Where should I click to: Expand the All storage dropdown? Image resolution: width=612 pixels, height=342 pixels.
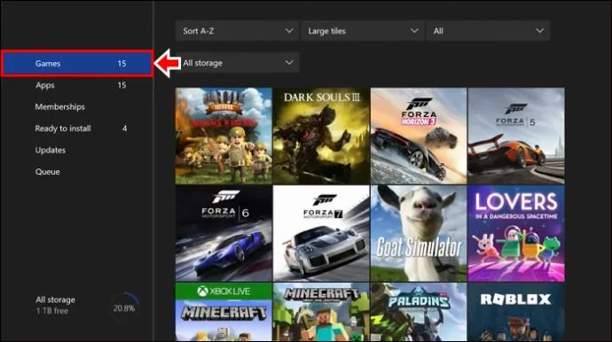238,63
